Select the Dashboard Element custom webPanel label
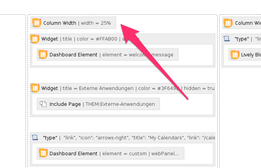Screen dimensions: 261x168 pyautogui.click(x=114, y=153)
